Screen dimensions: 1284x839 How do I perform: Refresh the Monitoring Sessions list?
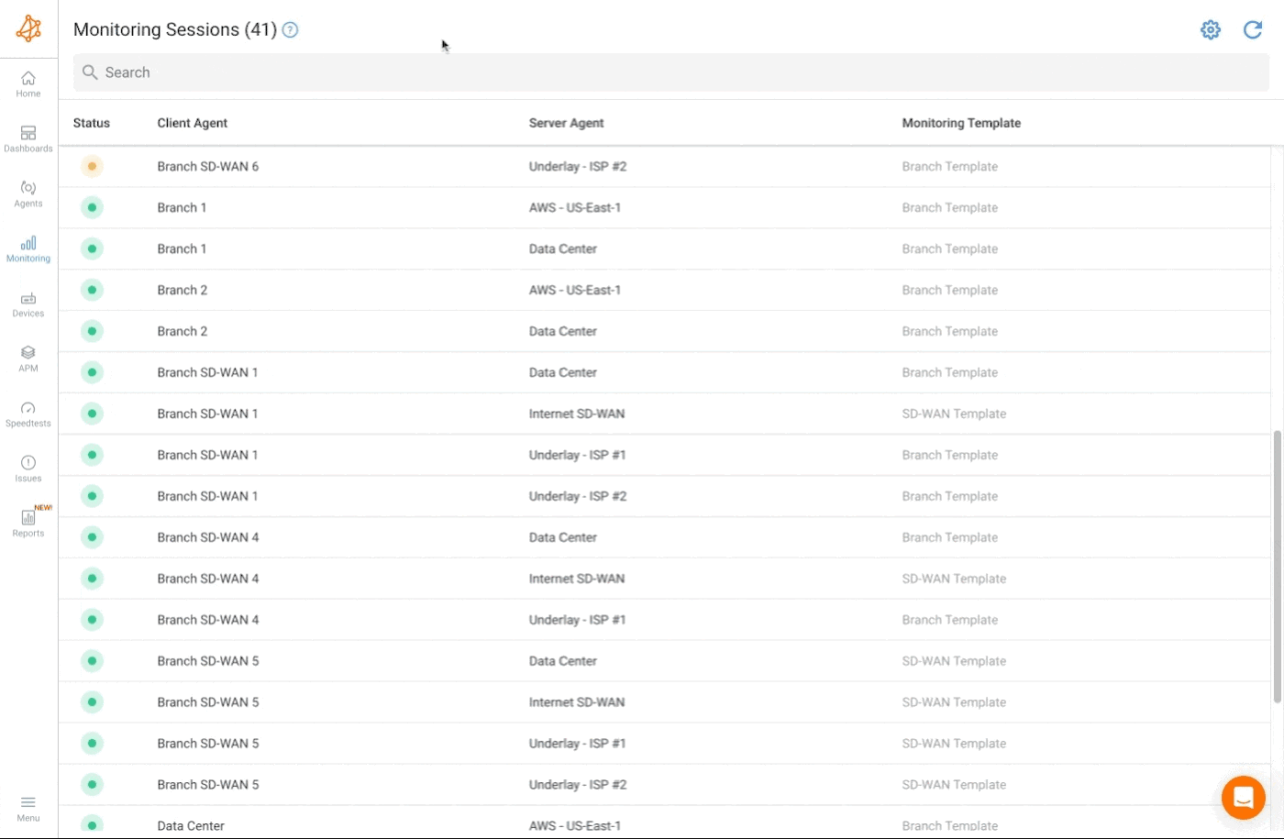coord(1253,29)
